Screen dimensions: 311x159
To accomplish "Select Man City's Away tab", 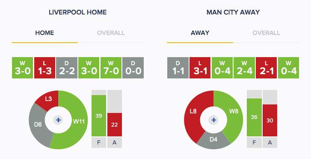I will click(x=200, y=33).
